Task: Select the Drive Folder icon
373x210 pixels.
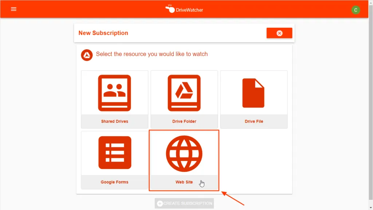Action: pos(184,93)
